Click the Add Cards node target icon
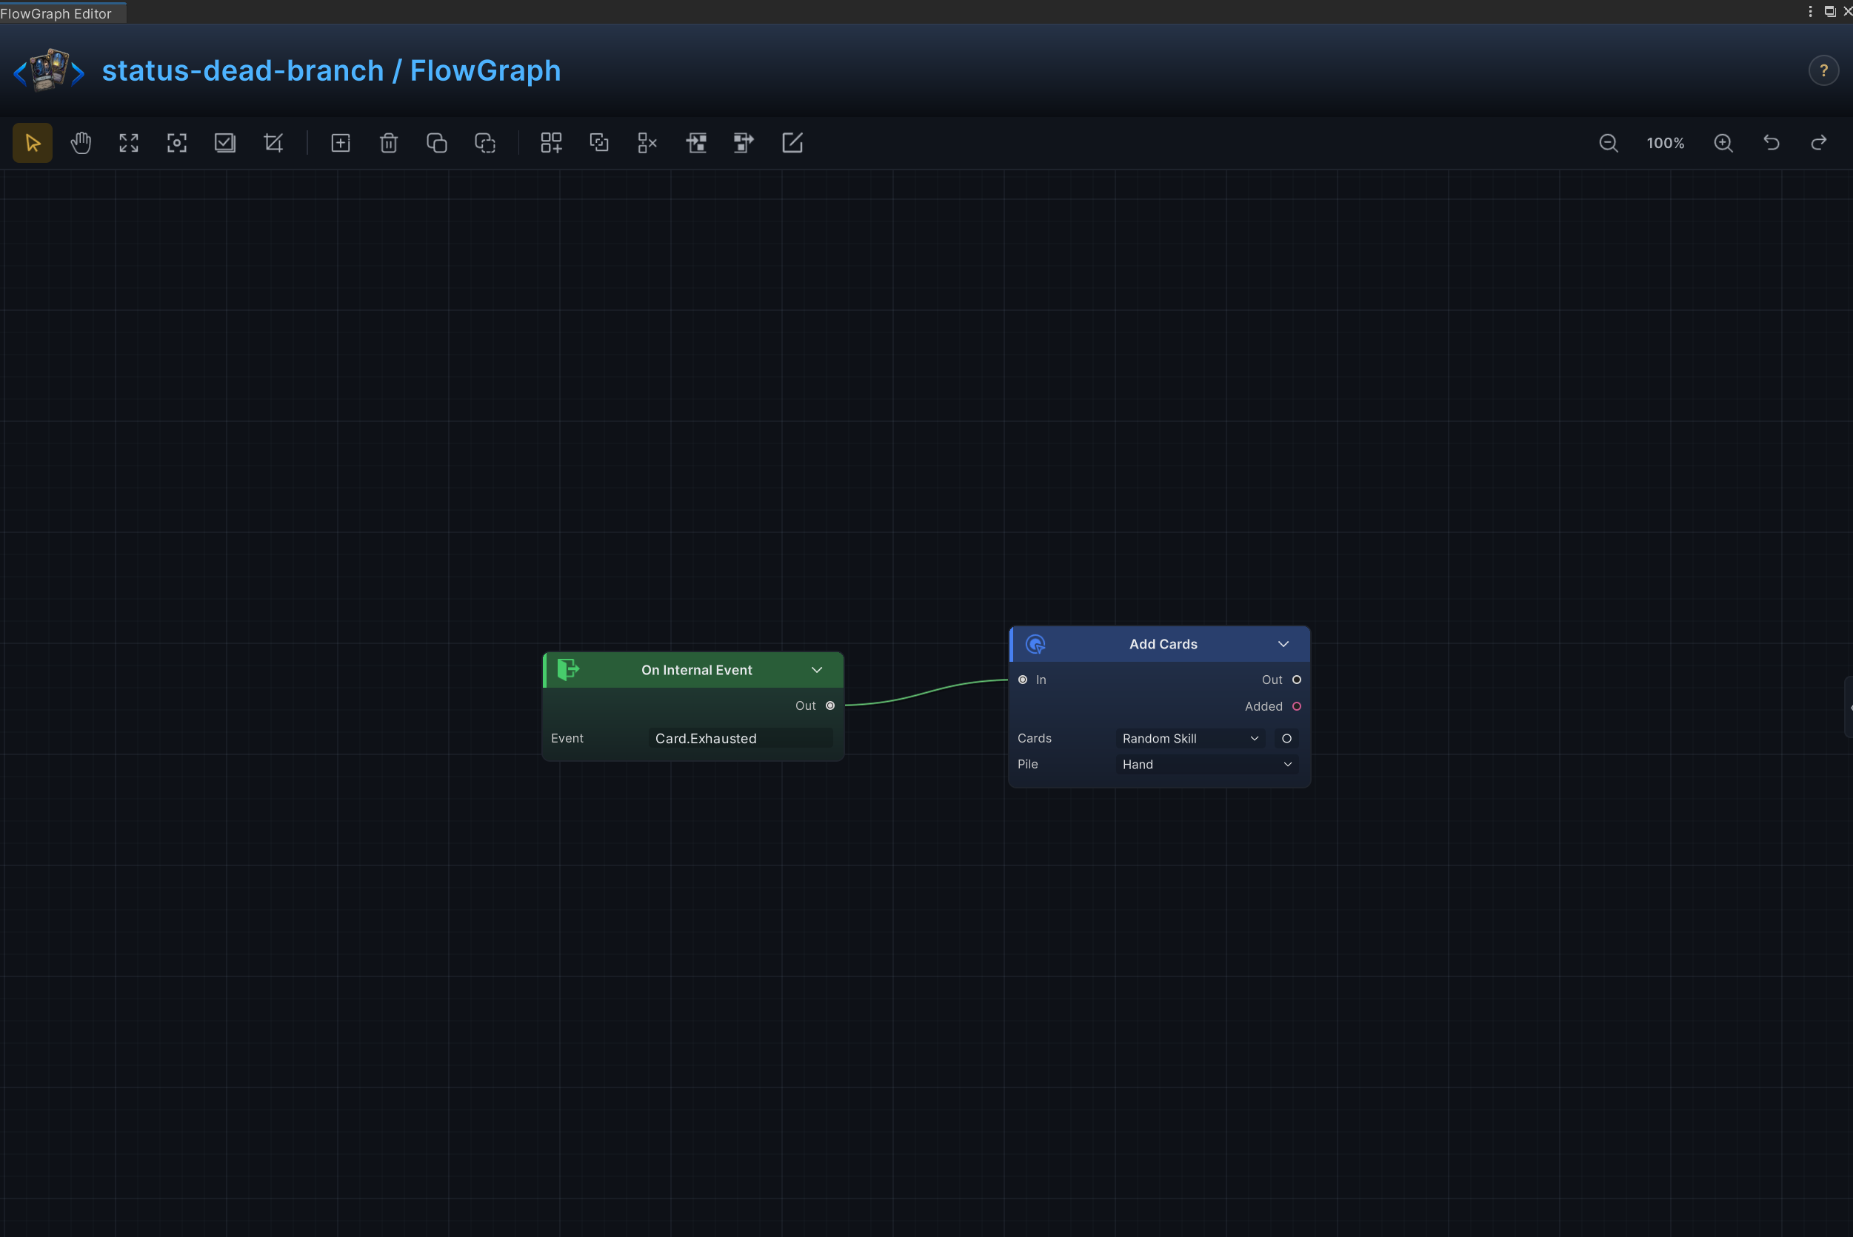Screen dimensions: 1853x1237 (x=1035, y=644)
